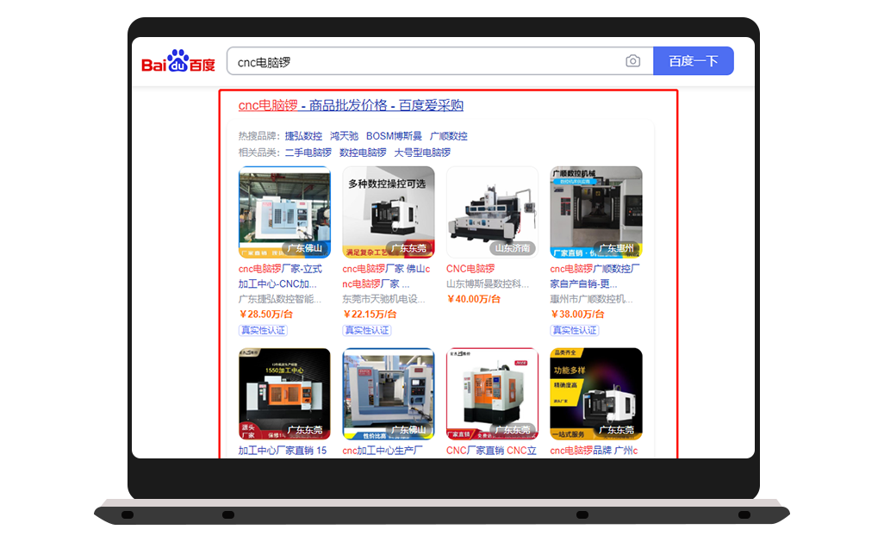
Task: Open the 百度爱采购 result title link
Action: [x=351, y=105]
